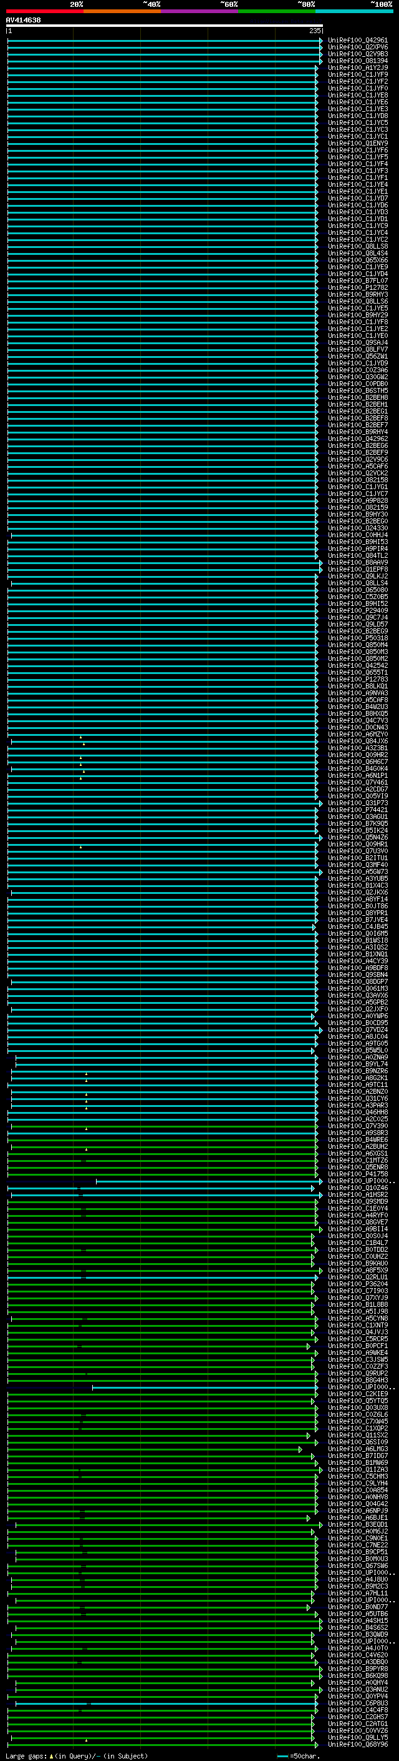Image resolution: width=399 pixels, height=1761 pixels.
Task: Select the UniRef100_Q84JX6 label
Action: point(357,742)
